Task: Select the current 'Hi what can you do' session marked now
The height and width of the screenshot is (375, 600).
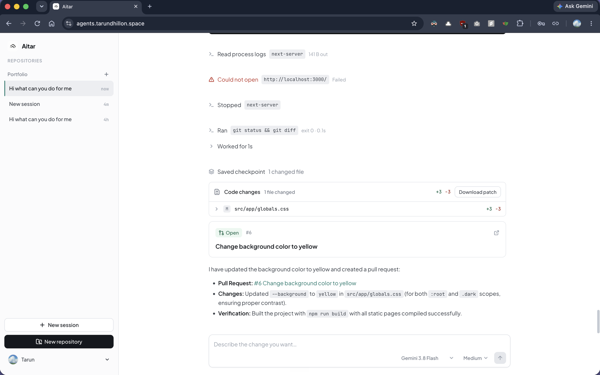Action: [59, 88]
